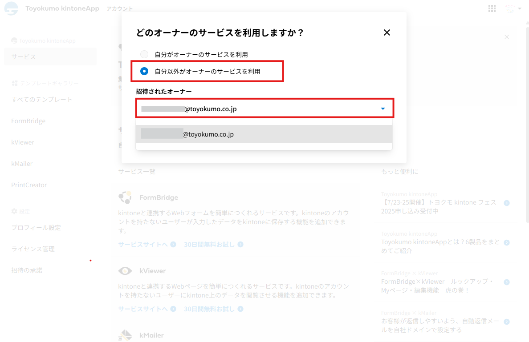
Task: Click the FormBridge service icon
Action: 125,197
